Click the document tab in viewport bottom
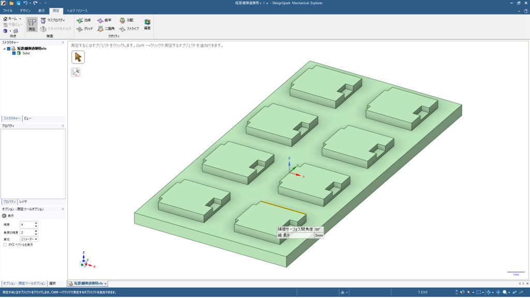 point(87,284)
